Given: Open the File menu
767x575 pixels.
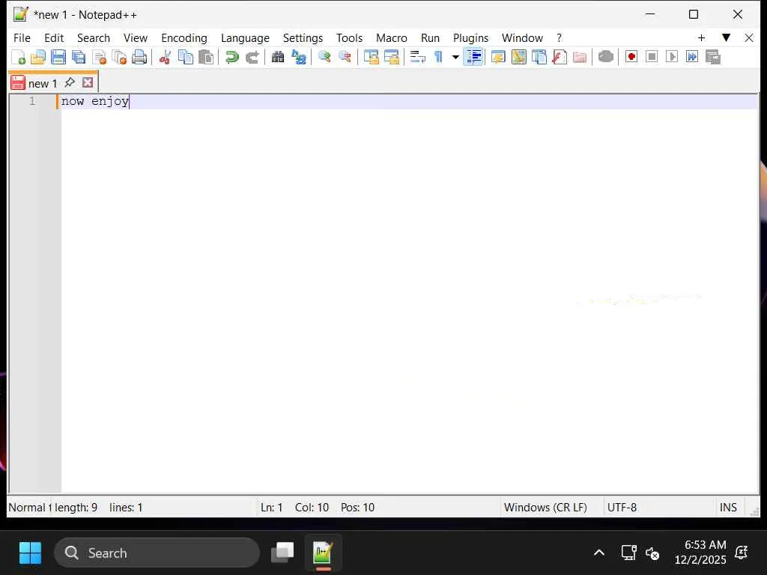Looking at the screenshot, I should click(22, 38).
